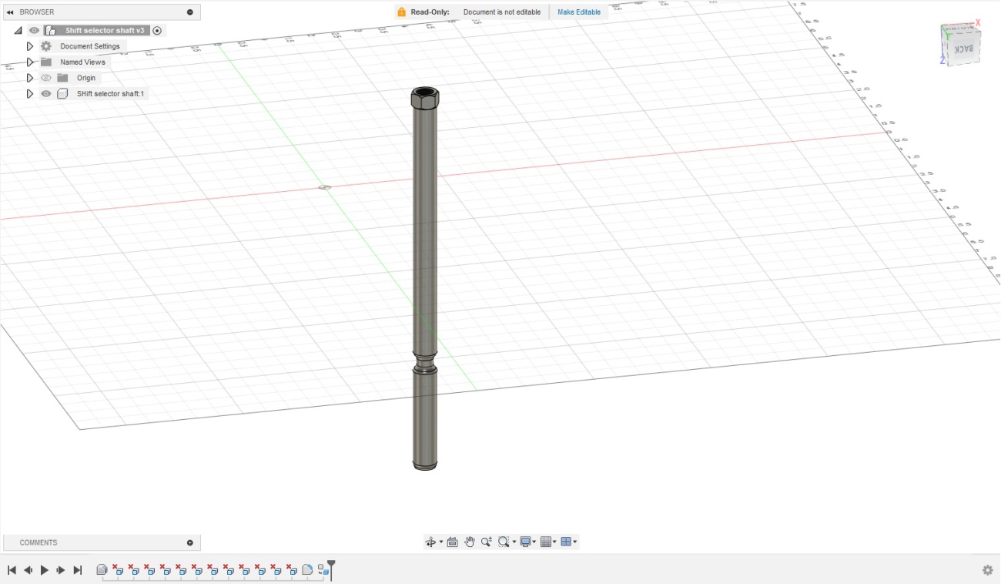Screen dimensions: 1001x584
Task: Open the Grid and Snaps dropdown
Action: pos(548,542)
